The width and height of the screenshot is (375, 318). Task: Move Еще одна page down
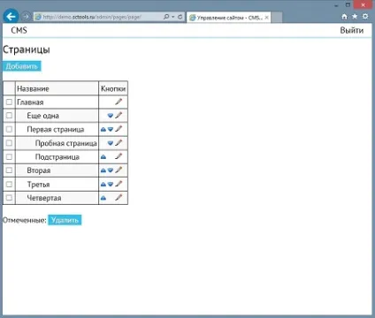coord(111,116)
